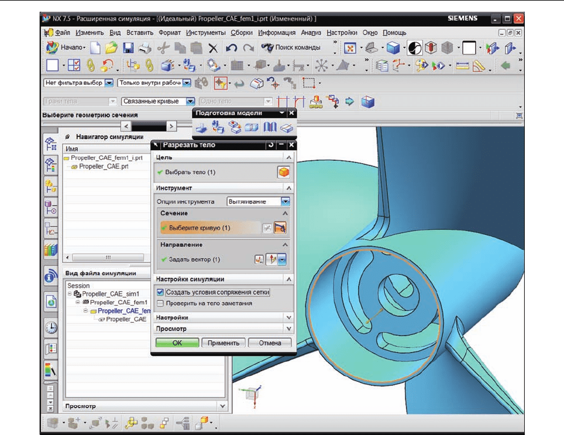
Task: Confirm the split with the OK button
Action: pos(177,343)
